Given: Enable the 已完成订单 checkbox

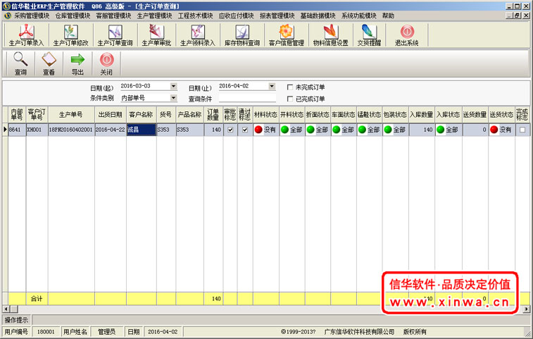Looking at the screenshot, I should [290, 99].
